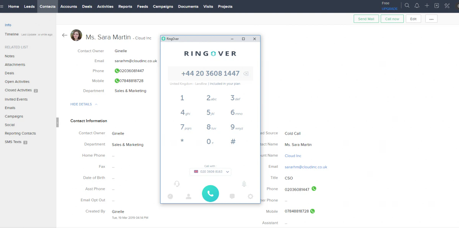Open the more options ellipsis button
Image resolution: width=459 pixels, height=228 pixels.
(431, 19)
